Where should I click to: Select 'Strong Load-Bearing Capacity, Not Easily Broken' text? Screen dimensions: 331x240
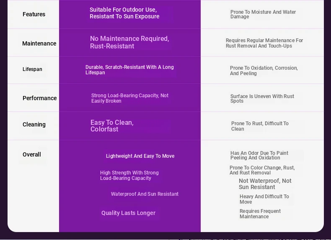129,98
